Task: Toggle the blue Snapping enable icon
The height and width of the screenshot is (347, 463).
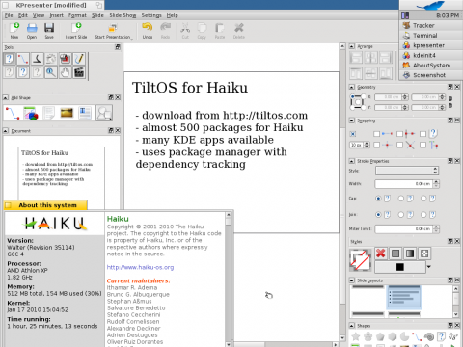Action: click(x=353, y=134)
